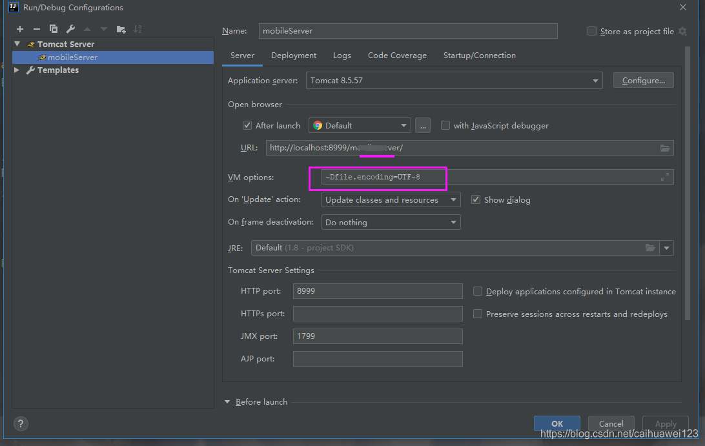Click the Apply button
The width and height of the screenshot is (705, 446).
[666, 423]
